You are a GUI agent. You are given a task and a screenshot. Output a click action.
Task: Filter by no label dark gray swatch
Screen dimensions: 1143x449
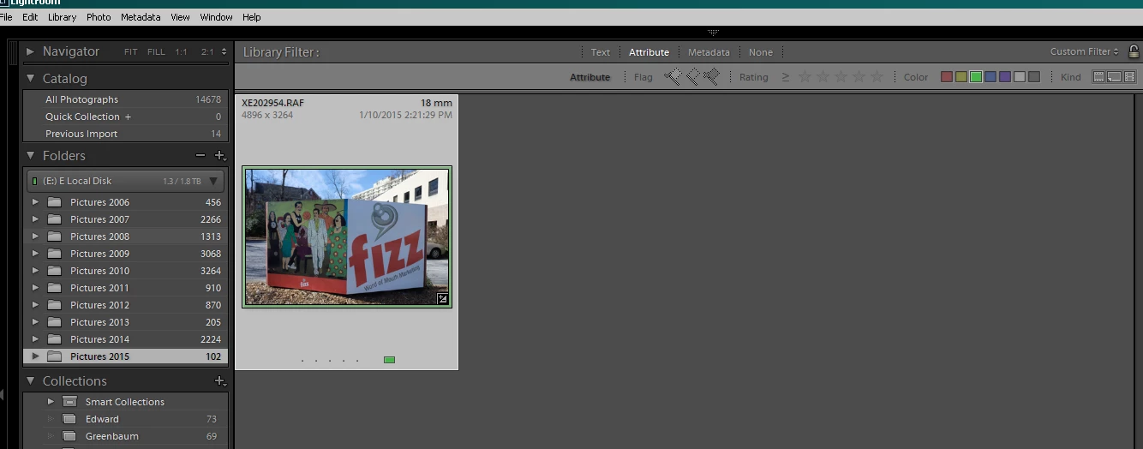click(x=1034, y=77)
